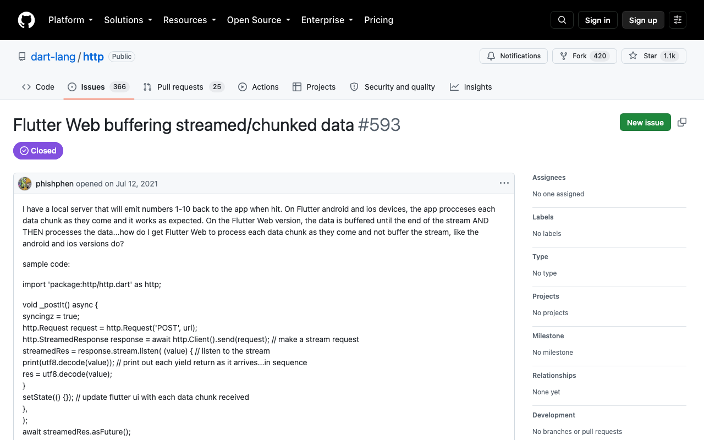This screenshot has height=440, width=704.
Task: Open the GitHub homepage logo
Action: click(26, 20)
